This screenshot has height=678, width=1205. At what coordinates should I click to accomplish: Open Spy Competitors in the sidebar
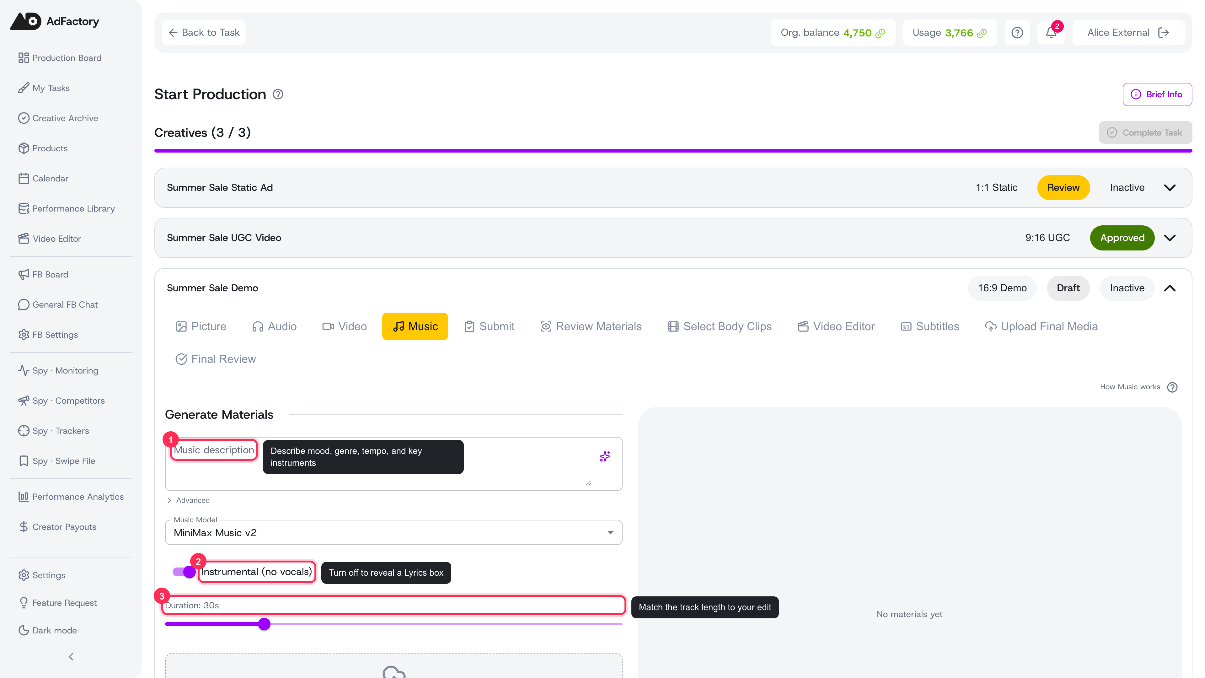[x=61, y=401]
